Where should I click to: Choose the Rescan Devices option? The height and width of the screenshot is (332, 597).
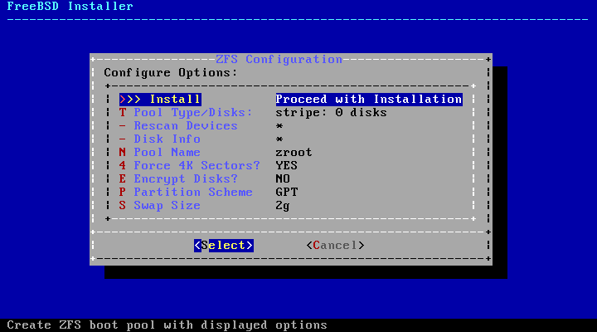[186, 125]
